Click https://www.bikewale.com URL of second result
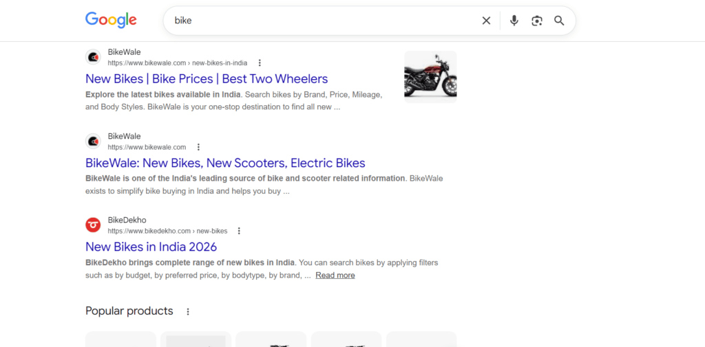Screen dimensions: 705x347 pos(147,147)
